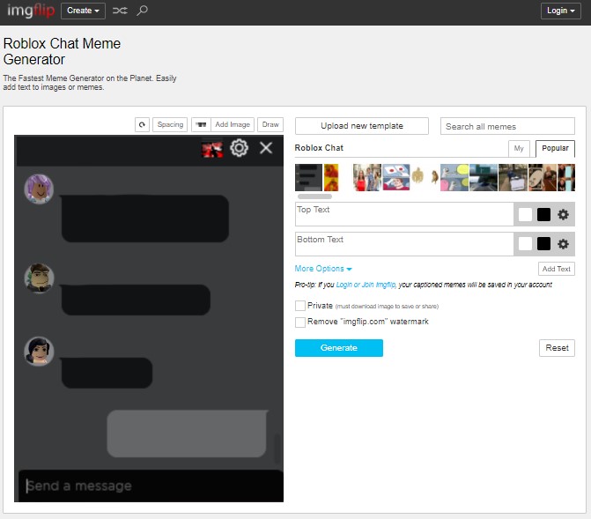The image size is (591, 519).
Task: Open the Login dropdown menu
Action: (560, 11)
